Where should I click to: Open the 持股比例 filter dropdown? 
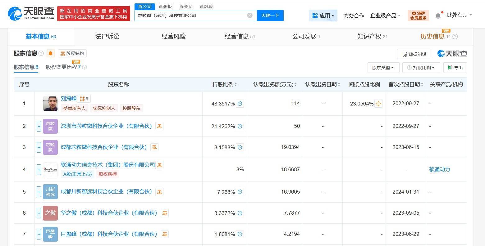tap(421, 68)
